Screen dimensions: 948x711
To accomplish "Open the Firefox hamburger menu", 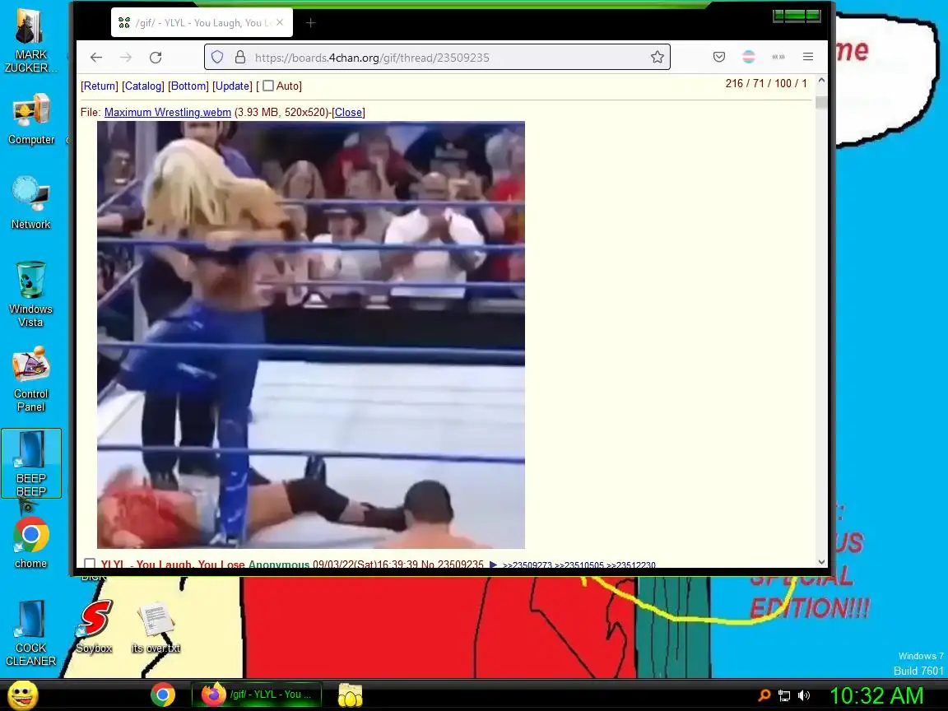I will point(808,57).
